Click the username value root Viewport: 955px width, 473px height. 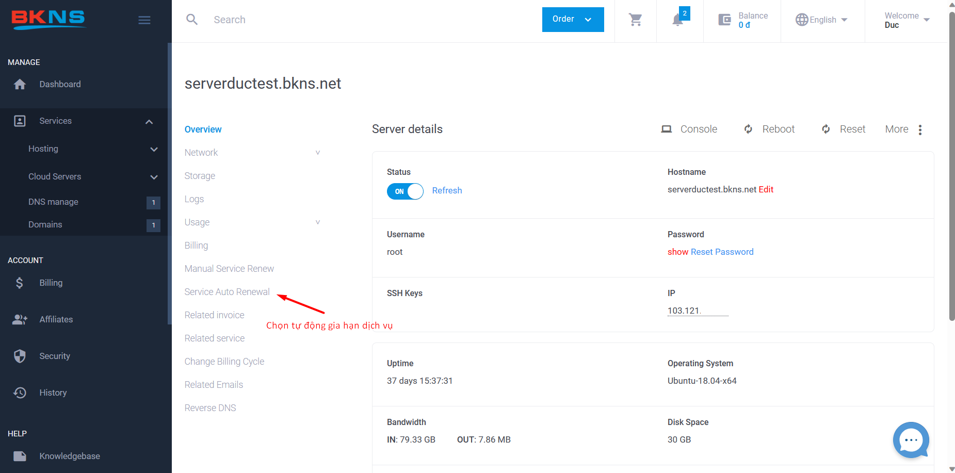[395, 252]
